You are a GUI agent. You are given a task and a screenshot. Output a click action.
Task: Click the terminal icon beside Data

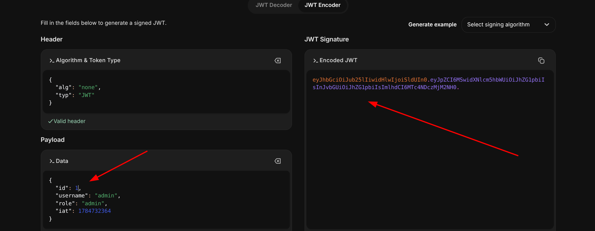(x=52, y=161)
